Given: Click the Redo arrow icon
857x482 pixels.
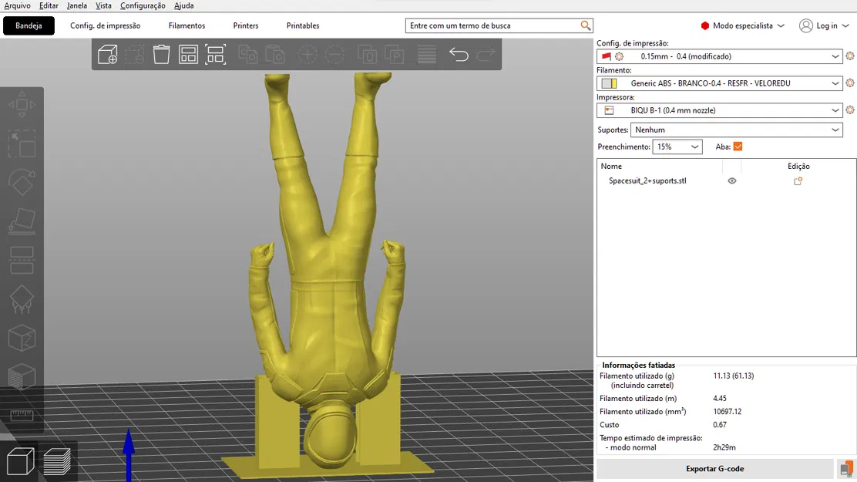Looking at the screenshot, I should coord(486,54).
